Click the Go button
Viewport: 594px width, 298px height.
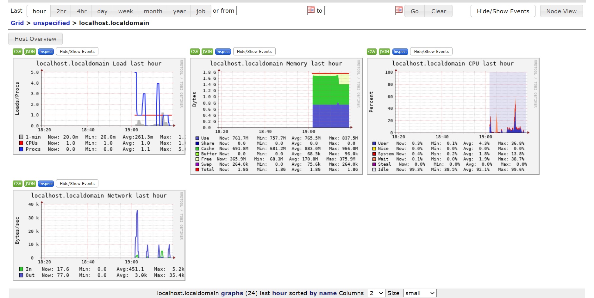click(x=415, y=11)
